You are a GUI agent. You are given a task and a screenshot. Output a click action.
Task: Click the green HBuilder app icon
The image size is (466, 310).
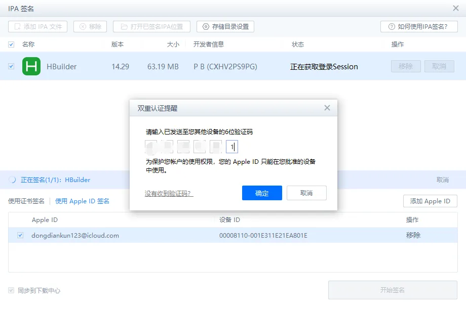point(31,66)
